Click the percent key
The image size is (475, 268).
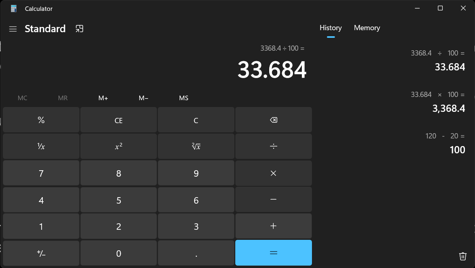click(41, 120)
